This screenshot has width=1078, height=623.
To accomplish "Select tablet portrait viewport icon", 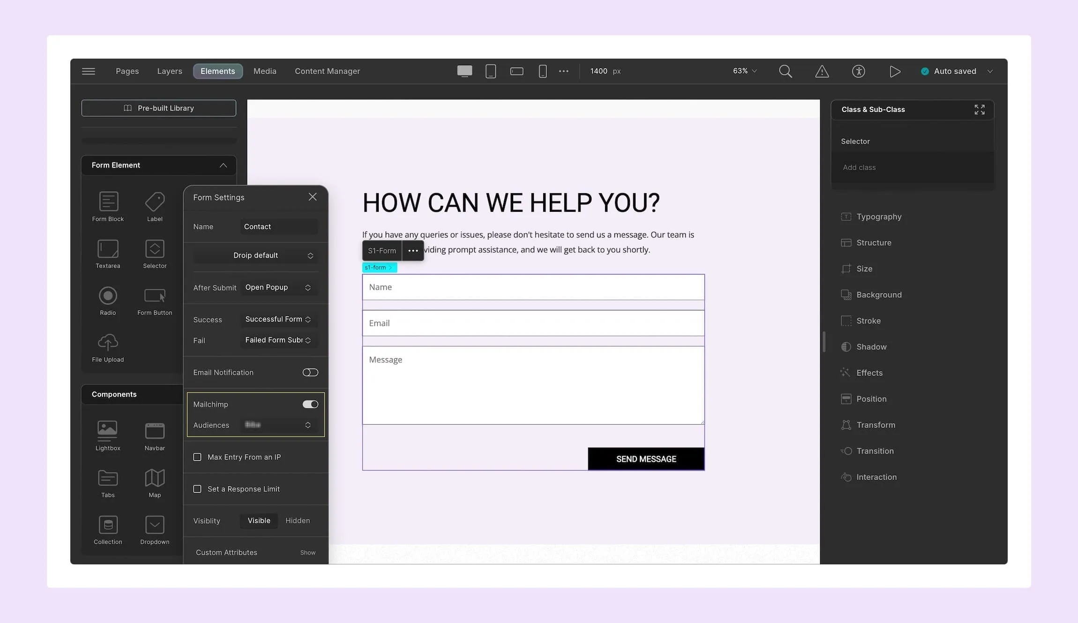I will 491,71.
